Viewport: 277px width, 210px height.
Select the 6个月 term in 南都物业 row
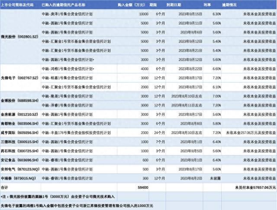point(160,124)
